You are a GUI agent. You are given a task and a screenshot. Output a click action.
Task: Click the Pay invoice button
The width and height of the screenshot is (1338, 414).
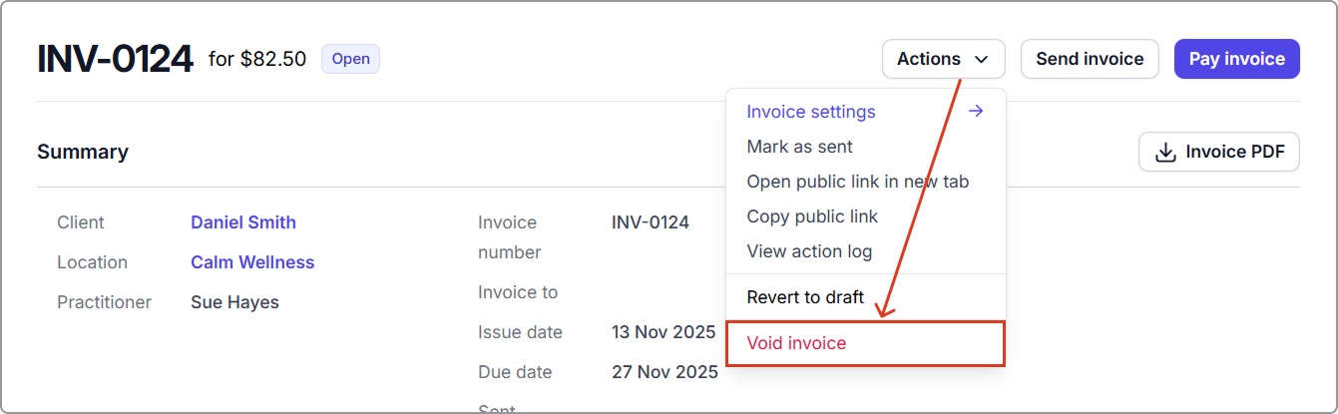pyautogui.click(x=1236, y=59)
